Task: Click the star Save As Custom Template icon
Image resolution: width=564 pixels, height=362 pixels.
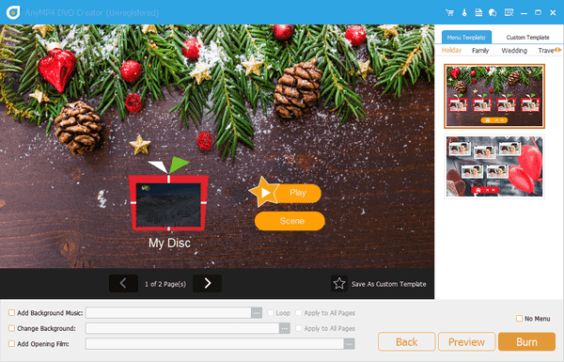Action: pyautogui.click(x=338, y=284)
